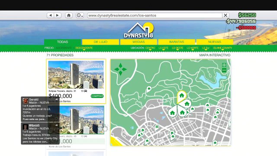This screenshot has height=156, width=277.
Task: Select the bottom-center large house marker in cluster
Action: tap(182, 112)
